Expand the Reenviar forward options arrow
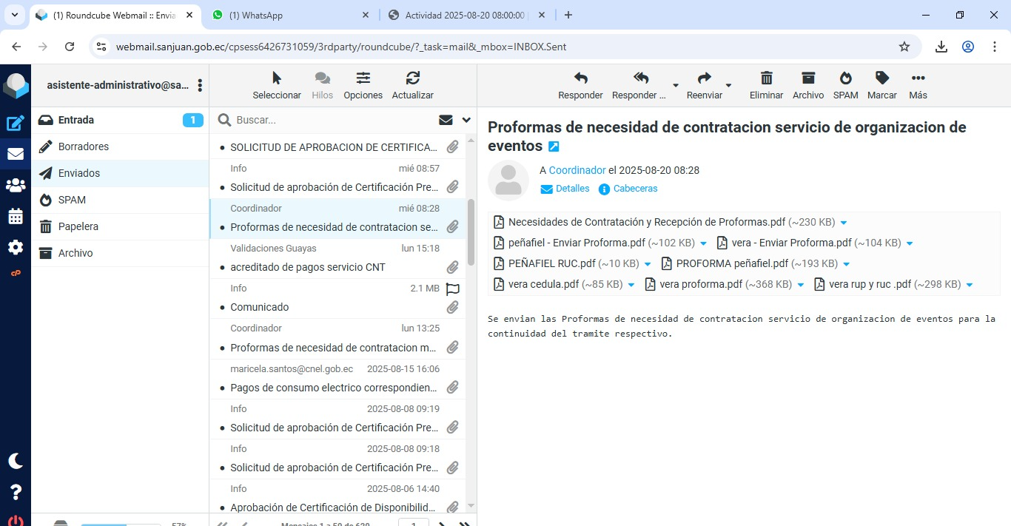1011x526 pixels. point(728,85)
